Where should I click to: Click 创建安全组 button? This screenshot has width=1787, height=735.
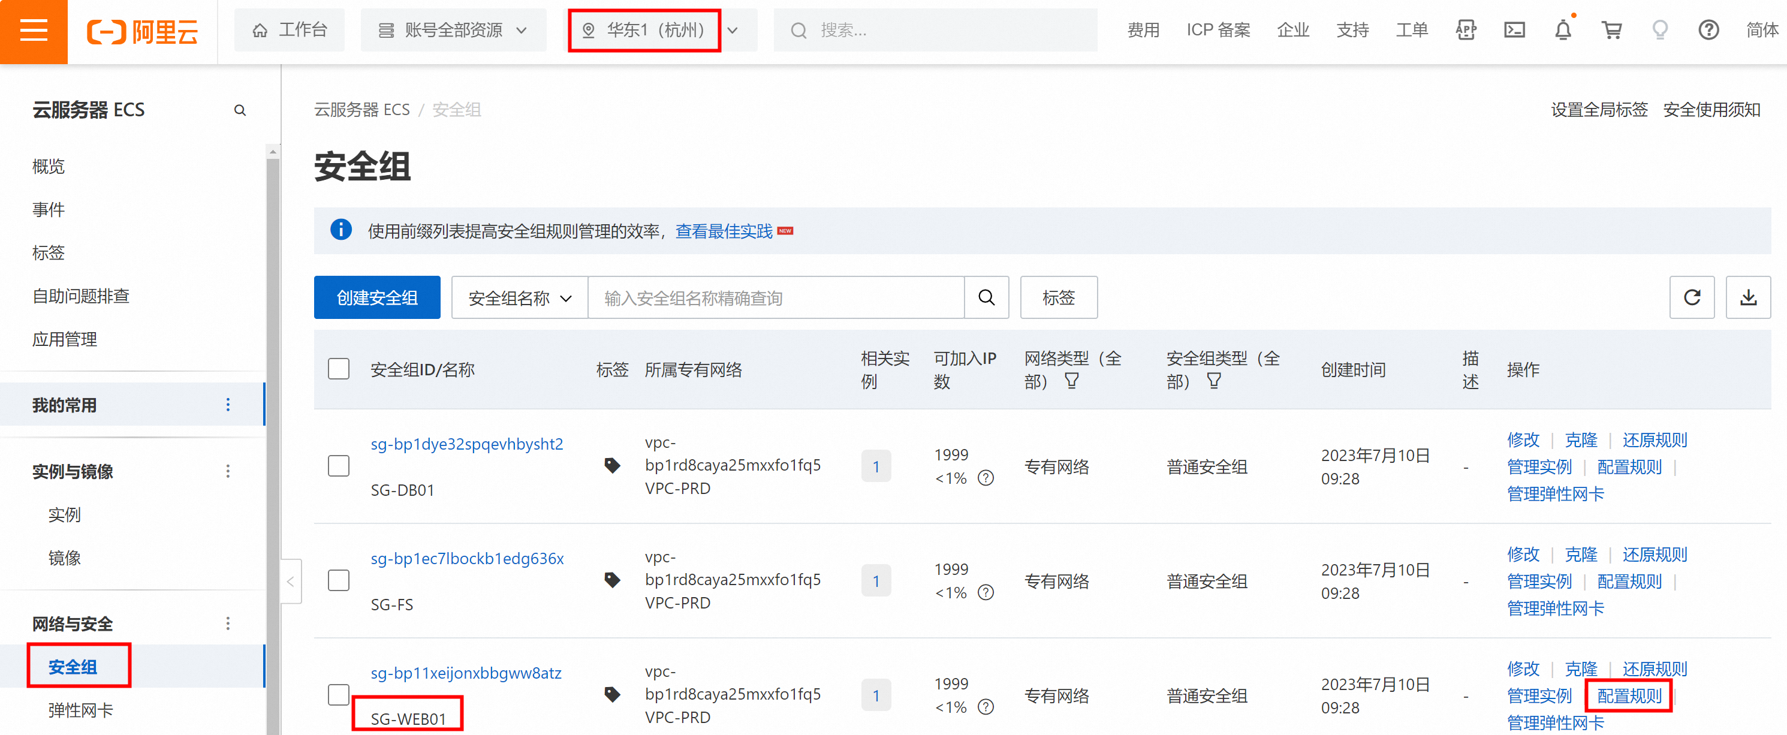376,298
